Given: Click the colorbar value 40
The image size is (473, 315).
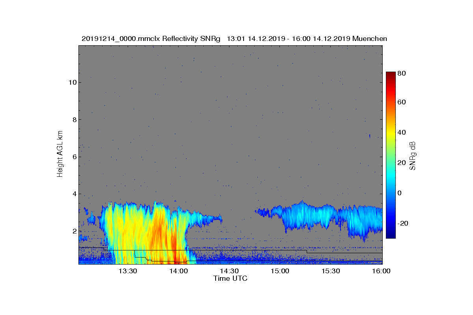Looking at the screenshot, I should [x=402, y=132].
